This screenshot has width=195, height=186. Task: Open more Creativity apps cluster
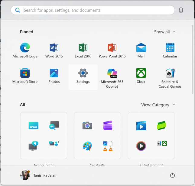pos(108,146)
